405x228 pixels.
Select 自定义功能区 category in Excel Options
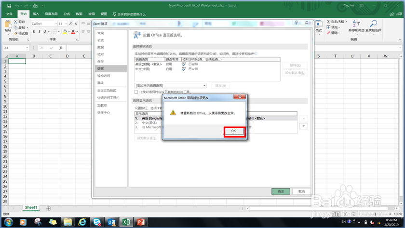[x=111, y=90]
